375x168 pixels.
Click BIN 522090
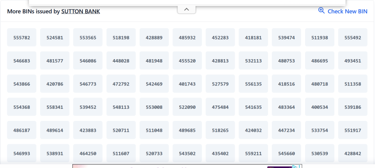[x=187, y=107]
